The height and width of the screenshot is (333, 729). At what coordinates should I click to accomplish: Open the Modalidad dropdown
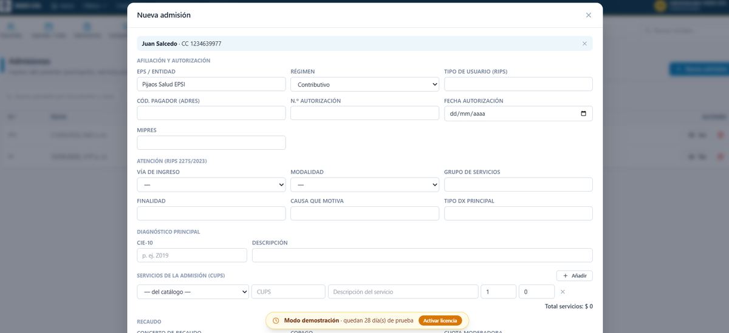pyautogui.click(x=364, y=184)
